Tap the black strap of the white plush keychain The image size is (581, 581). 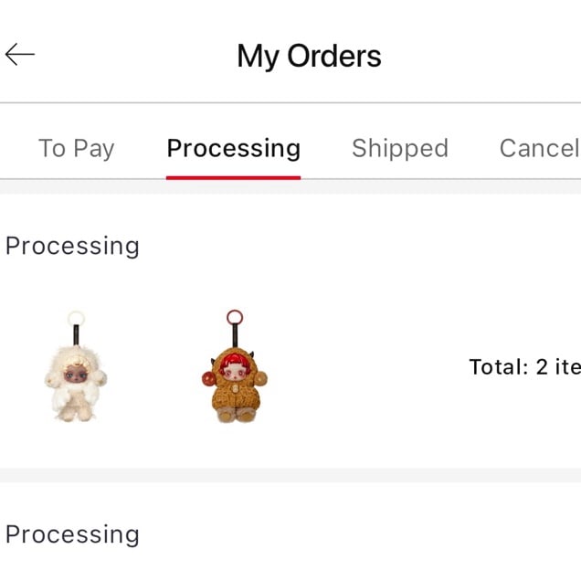point(77,338)
